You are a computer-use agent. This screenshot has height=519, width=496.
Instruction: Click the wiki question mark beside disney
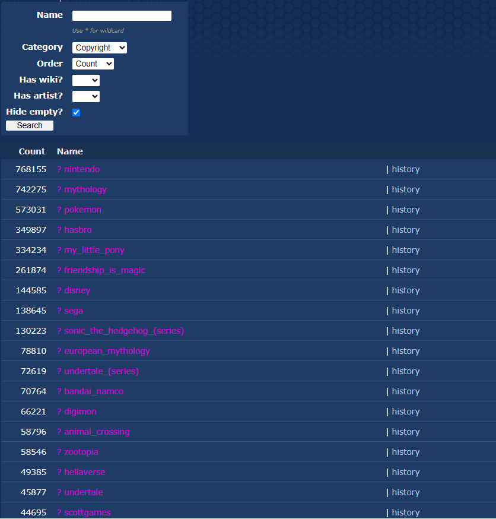coord(59,290)
